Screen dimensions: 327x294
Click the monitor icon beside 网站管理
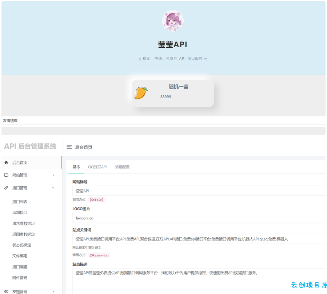click(6, 175)
